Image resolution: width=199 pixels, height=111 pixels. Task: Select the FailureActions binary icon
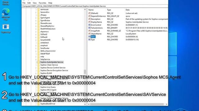pos(89,28)
